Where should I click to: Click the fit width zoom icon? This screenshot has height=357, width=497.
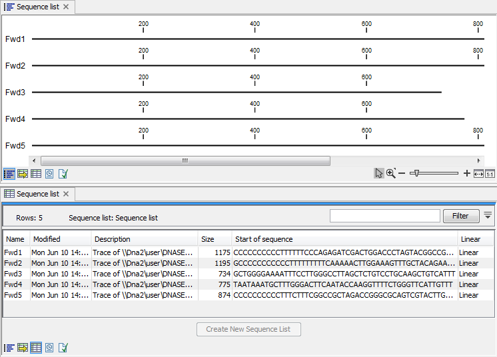tap(478, 173)
